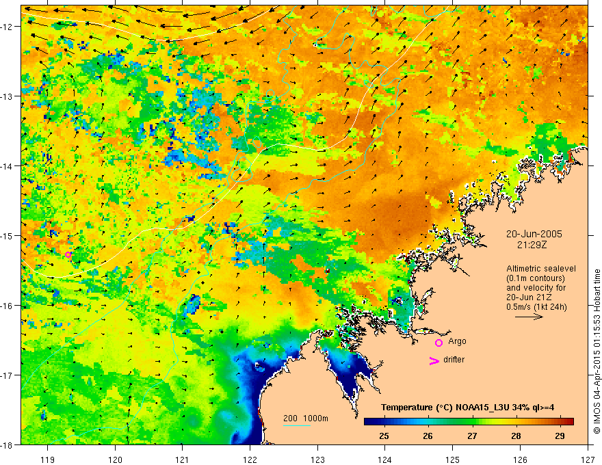
Task: Click the longitude axis label 120
Action: point(115,460)
